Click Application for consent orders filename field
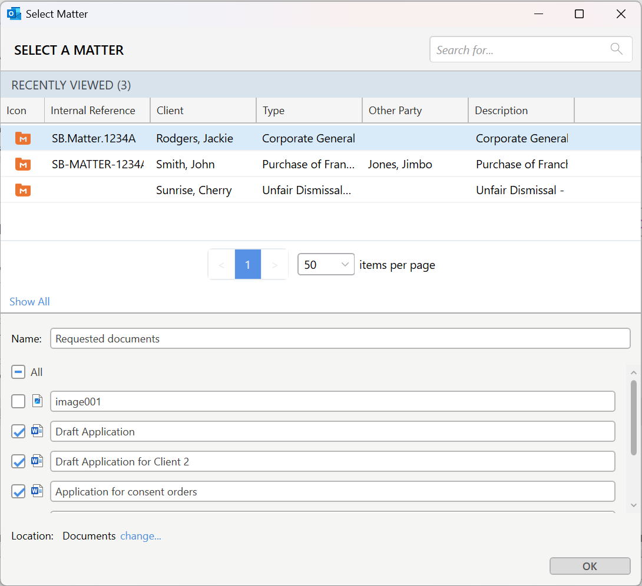The height and width of the screenshot is (586, 642). point(332,491)
